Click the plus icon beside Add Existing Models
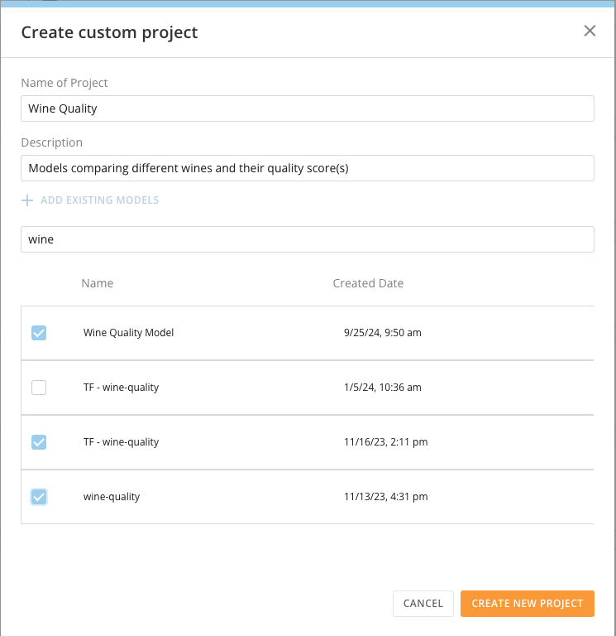616x636 pixels. [x=27, y=200]
